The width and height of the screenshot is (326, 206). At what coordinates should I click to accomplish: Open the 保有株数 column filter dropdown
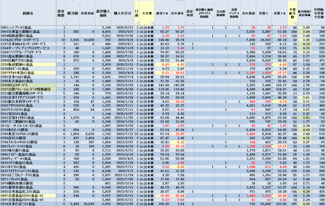tap(64, 24)
